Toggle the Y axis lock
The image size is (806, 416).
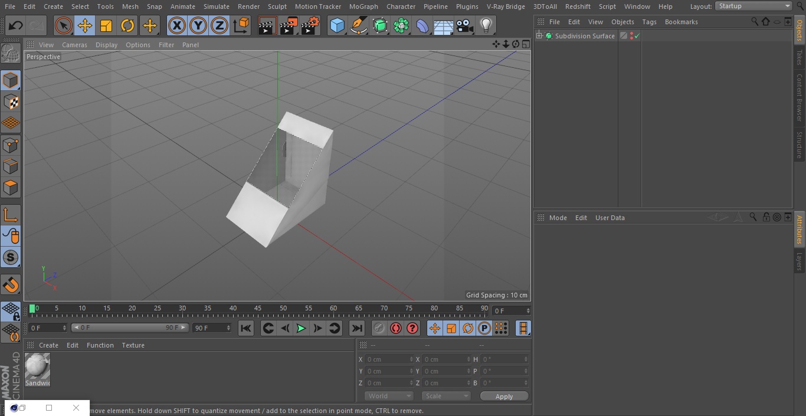click(x=198, y=25)
